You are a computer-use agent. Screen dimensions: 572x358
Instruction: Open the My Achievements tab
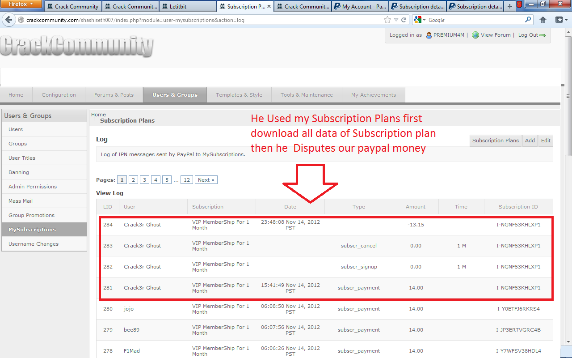click(x=374, y=95)
